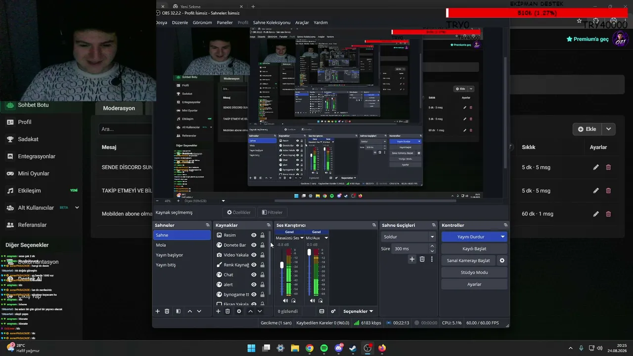Delete selected scene with Sahneler trash icon
Viewport: 633px width, 356px height.
coord(167,311)
